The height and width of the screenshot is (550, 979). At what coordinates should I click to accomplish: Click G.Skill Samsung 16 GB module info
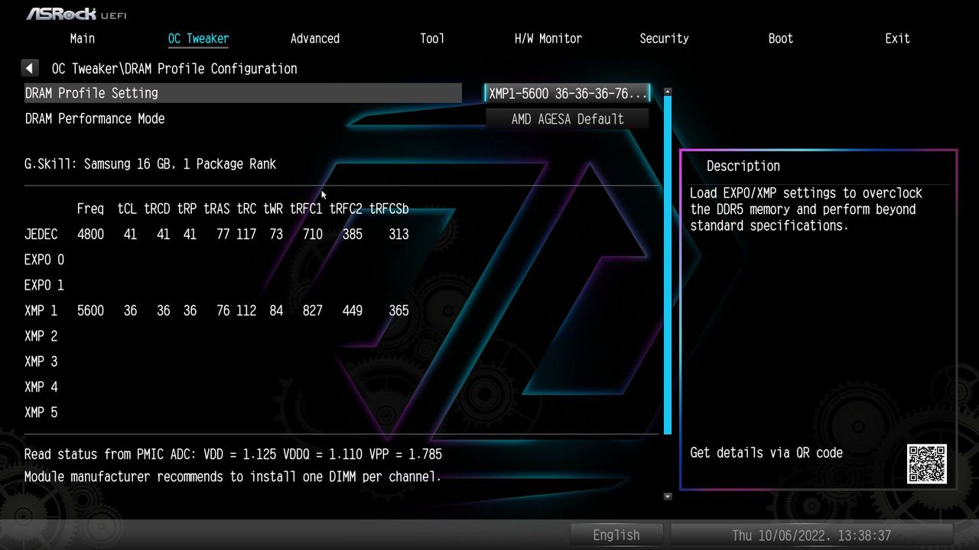pyautogui.click(x=150, y=164)
